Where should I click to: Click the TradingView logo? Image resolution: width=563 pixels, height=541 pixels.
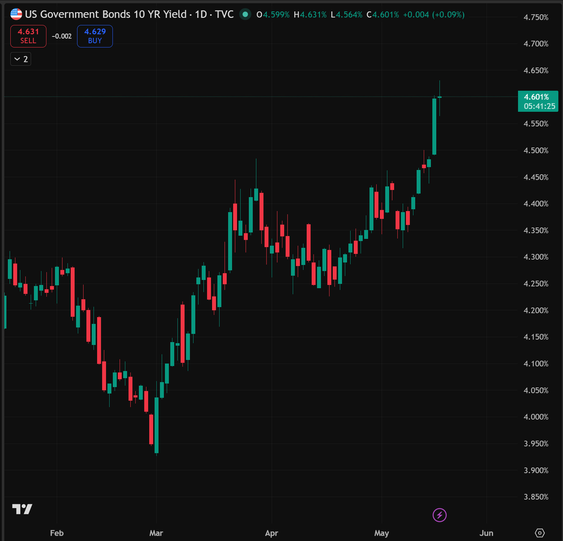coord(22,509)
